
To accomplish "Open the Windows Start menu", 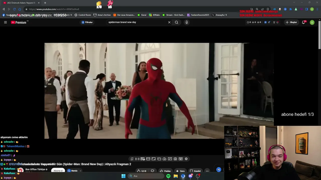I will point(123,176).
